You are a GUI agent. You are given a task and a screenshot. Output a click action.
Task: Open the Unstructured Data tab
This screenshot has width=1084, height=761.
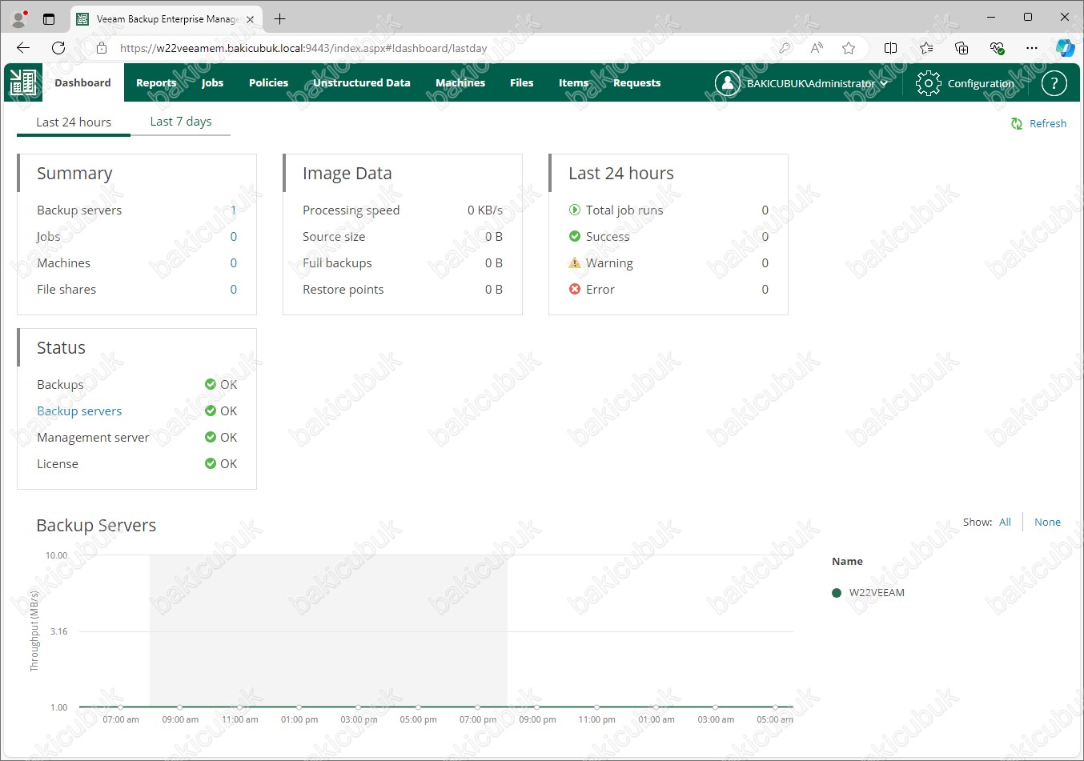pos(362,82)
